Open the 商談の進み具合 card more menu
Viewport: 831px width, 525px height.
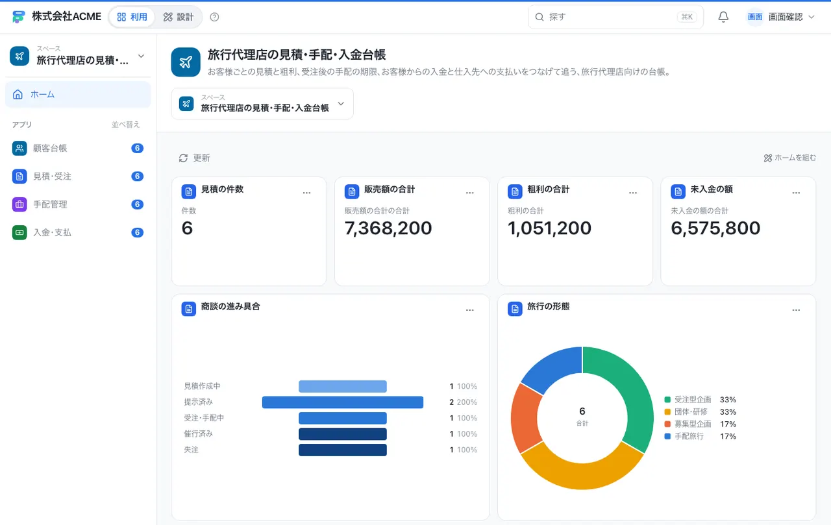[x=470, y=310]
